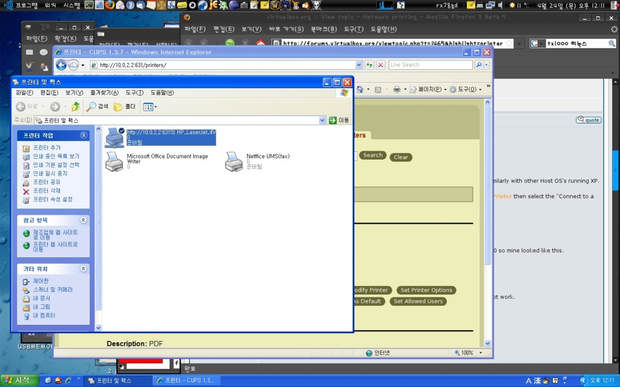This screenshot has width=620, height=387.
Task: Open 내 컴퓨터 My Computer in other places
Action: pyautogui.click(x=44, y=316)
